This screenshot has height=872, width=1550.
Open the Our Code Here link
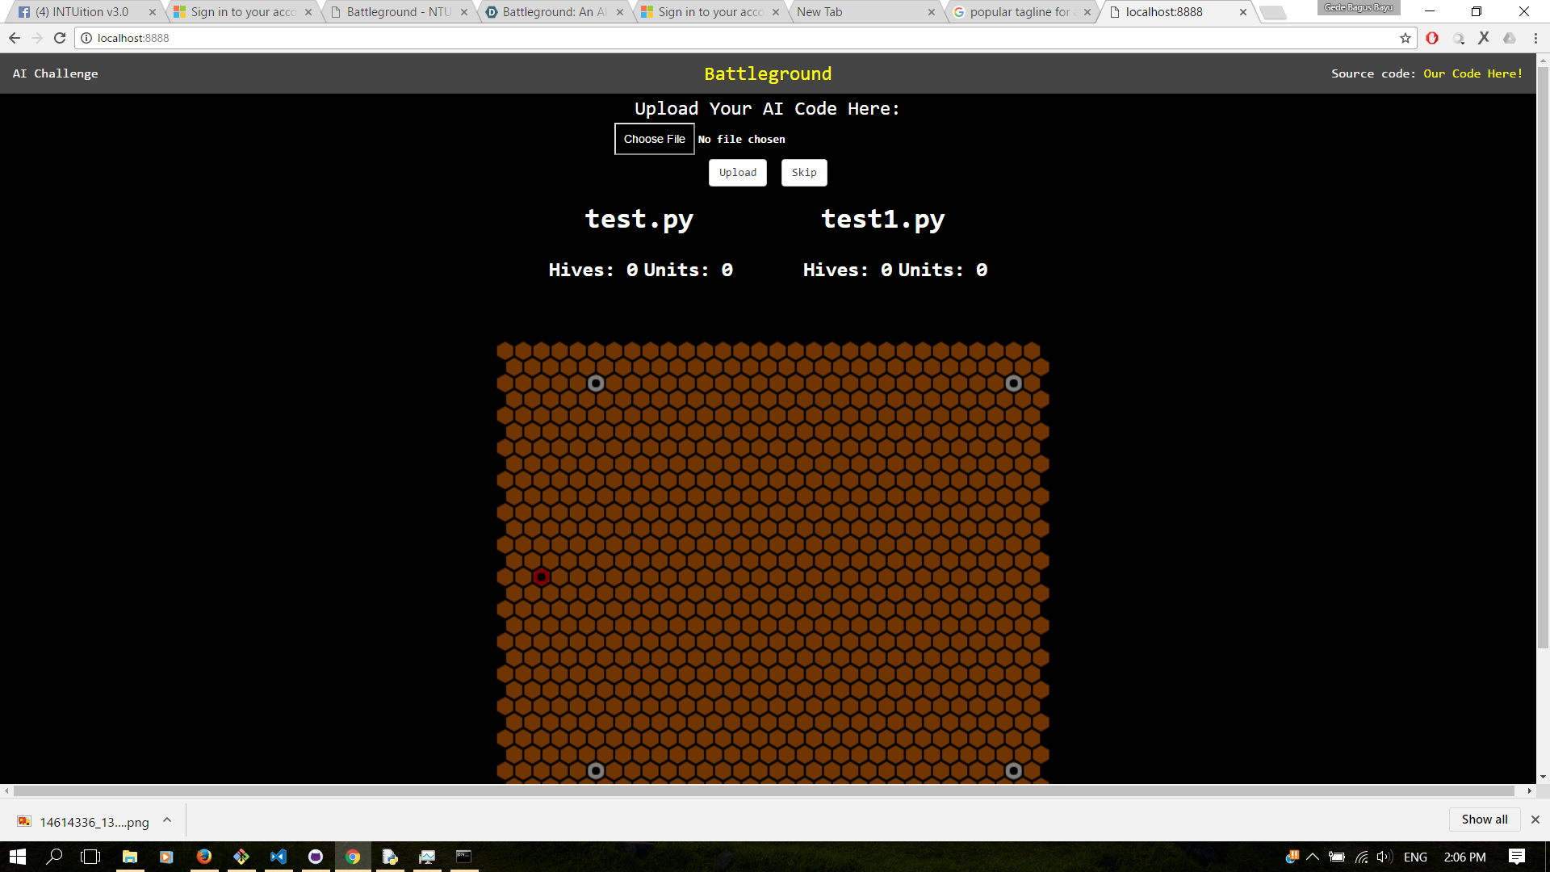pyautogui.click(x=1472, y=73)
